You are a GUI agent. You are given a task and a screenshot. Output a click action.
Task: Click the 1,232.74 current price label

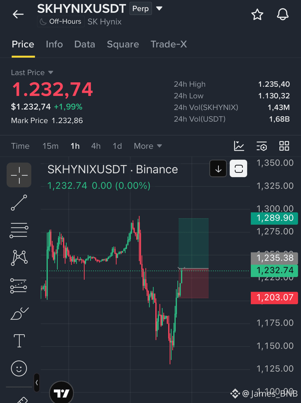[274, 271]
